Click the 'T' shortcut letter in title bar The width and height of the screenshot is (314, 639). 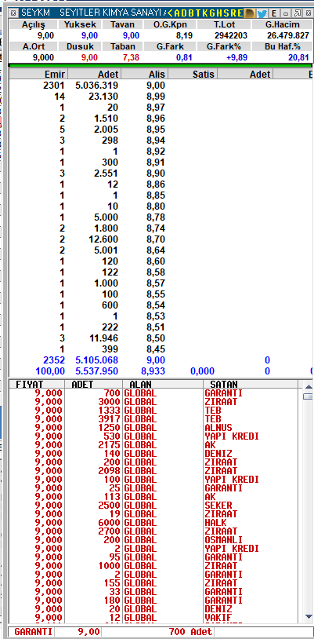[x=197, y=13]
